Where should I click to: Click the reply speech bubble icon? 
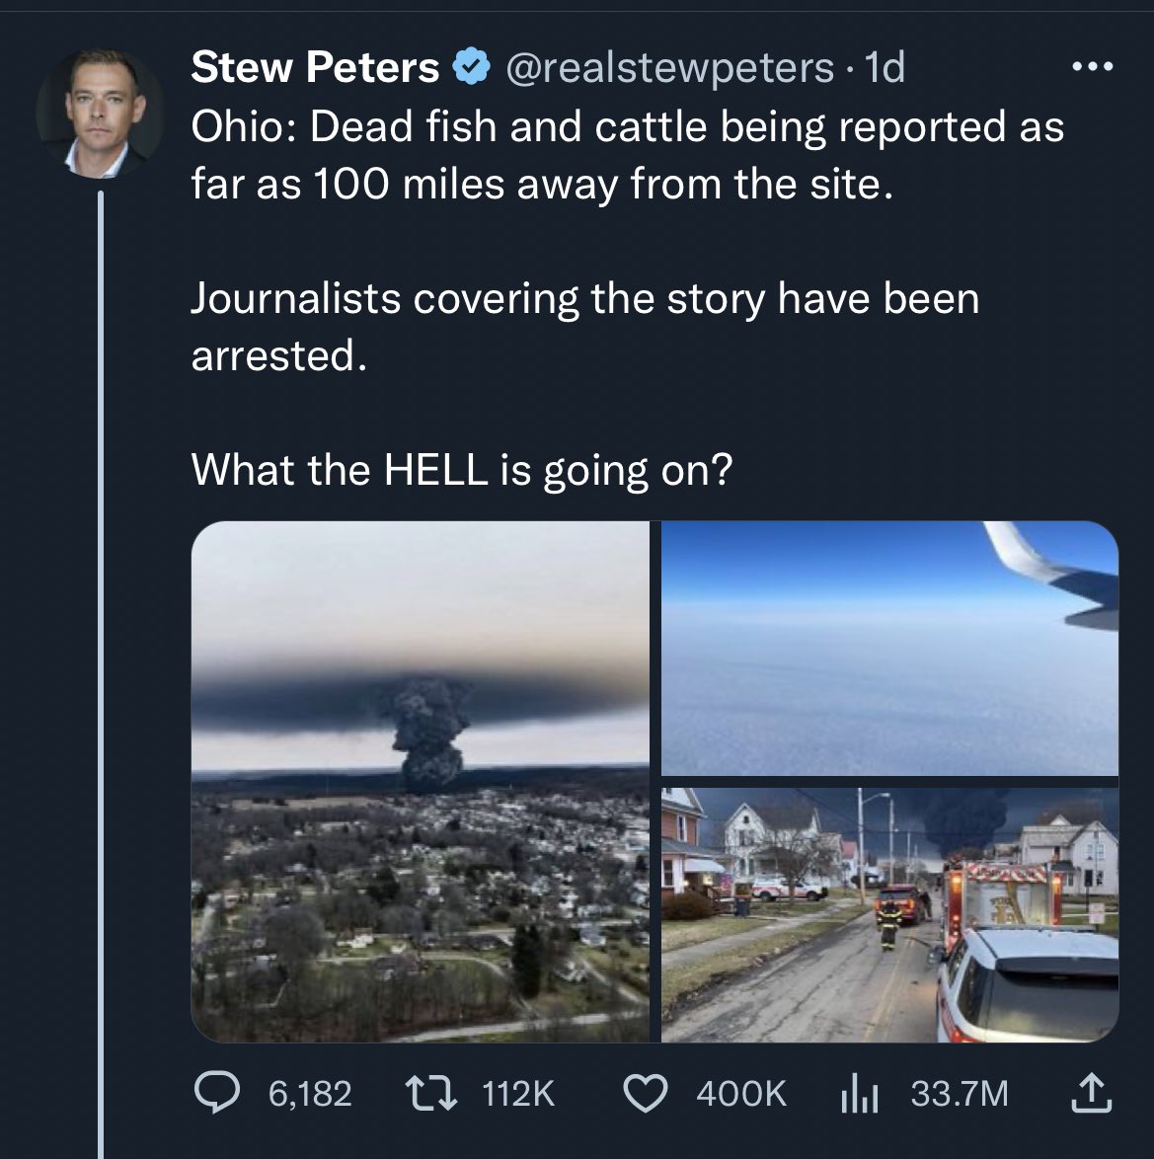tap(216, 1093)
